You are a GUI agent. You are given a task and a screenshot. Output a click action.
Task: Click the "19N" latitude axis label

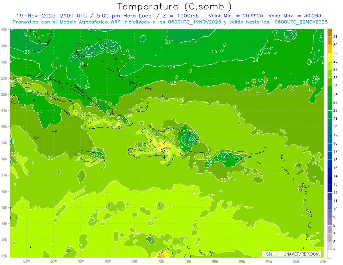(4, 143)
